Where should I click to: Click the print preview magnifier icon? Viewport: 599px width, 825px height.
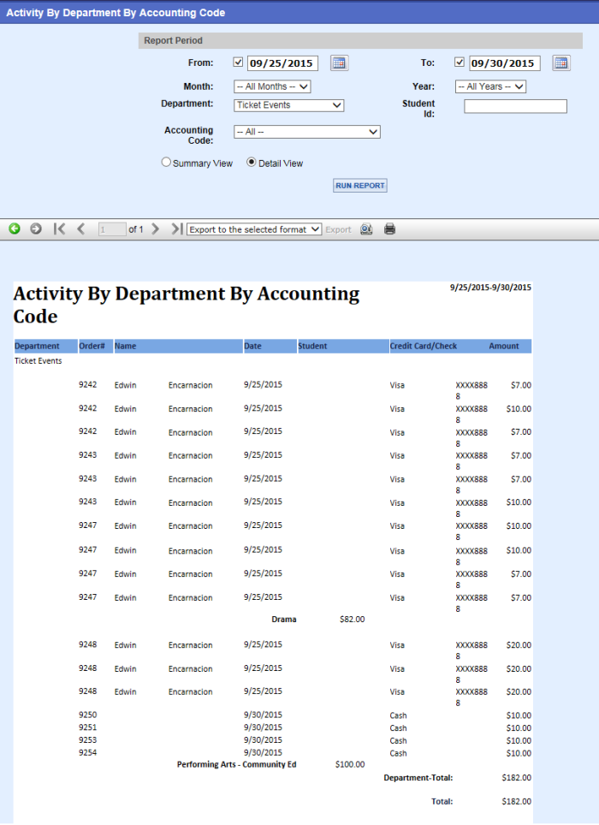point(366,229)
